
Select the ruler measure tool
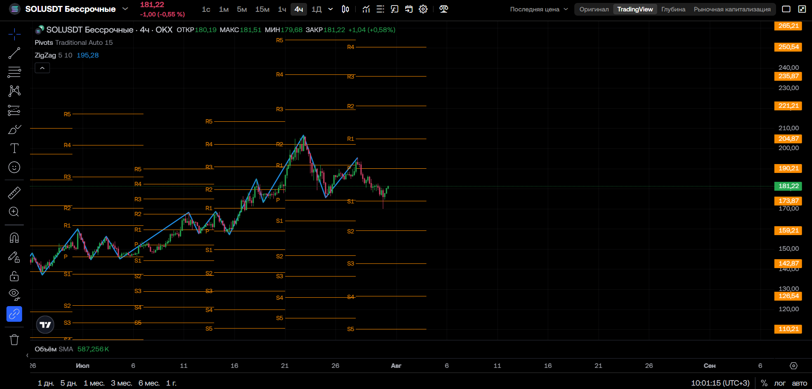coord(14,193)
